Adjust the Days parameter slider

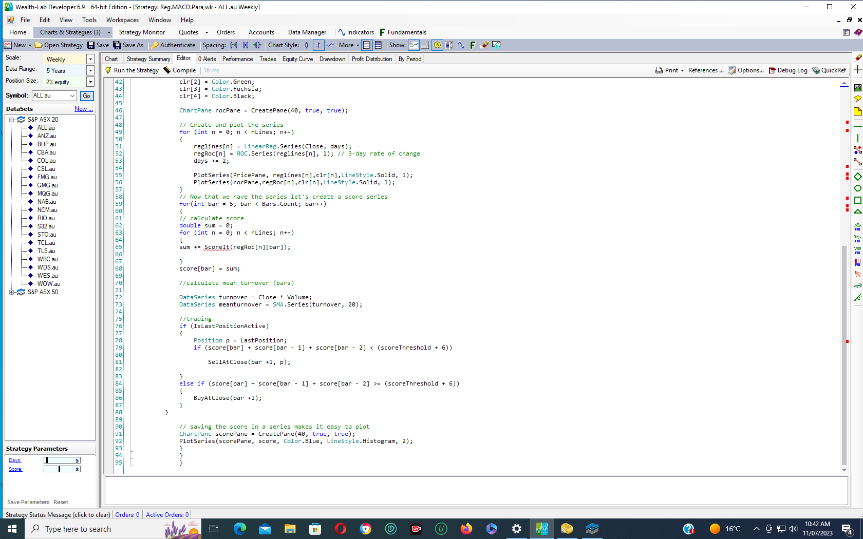[x=62, y=460]
